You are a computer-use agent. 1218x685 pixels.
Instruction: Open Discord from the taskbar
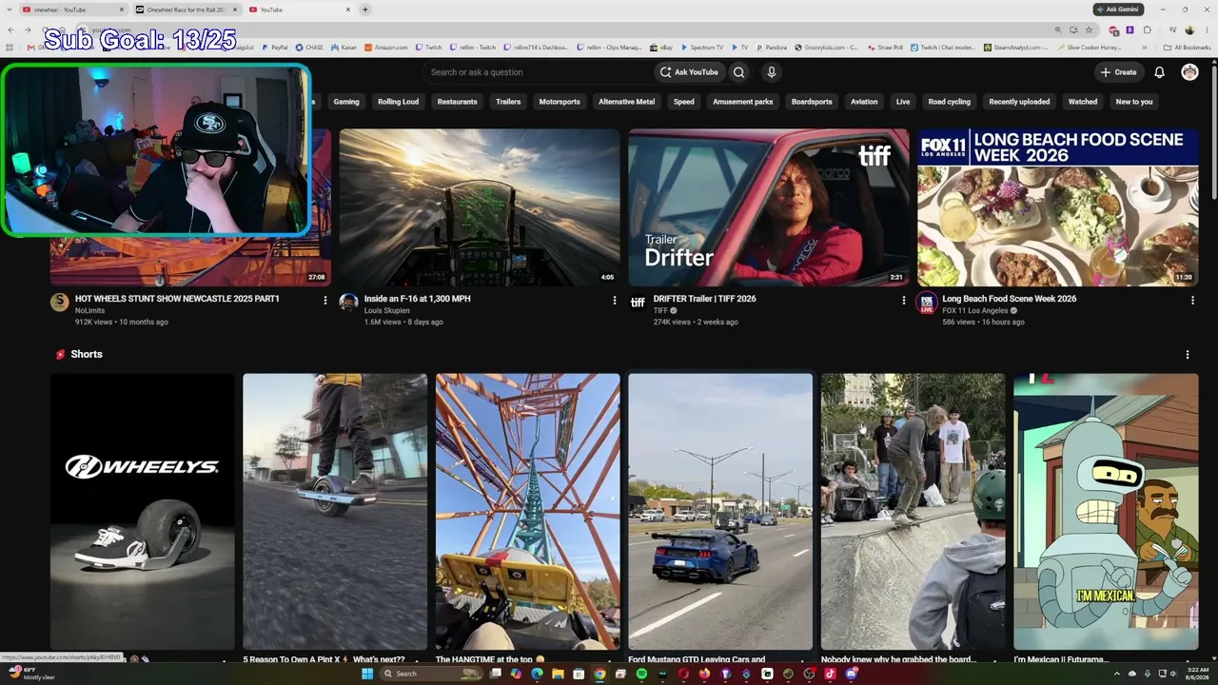[x=851, y=674]
